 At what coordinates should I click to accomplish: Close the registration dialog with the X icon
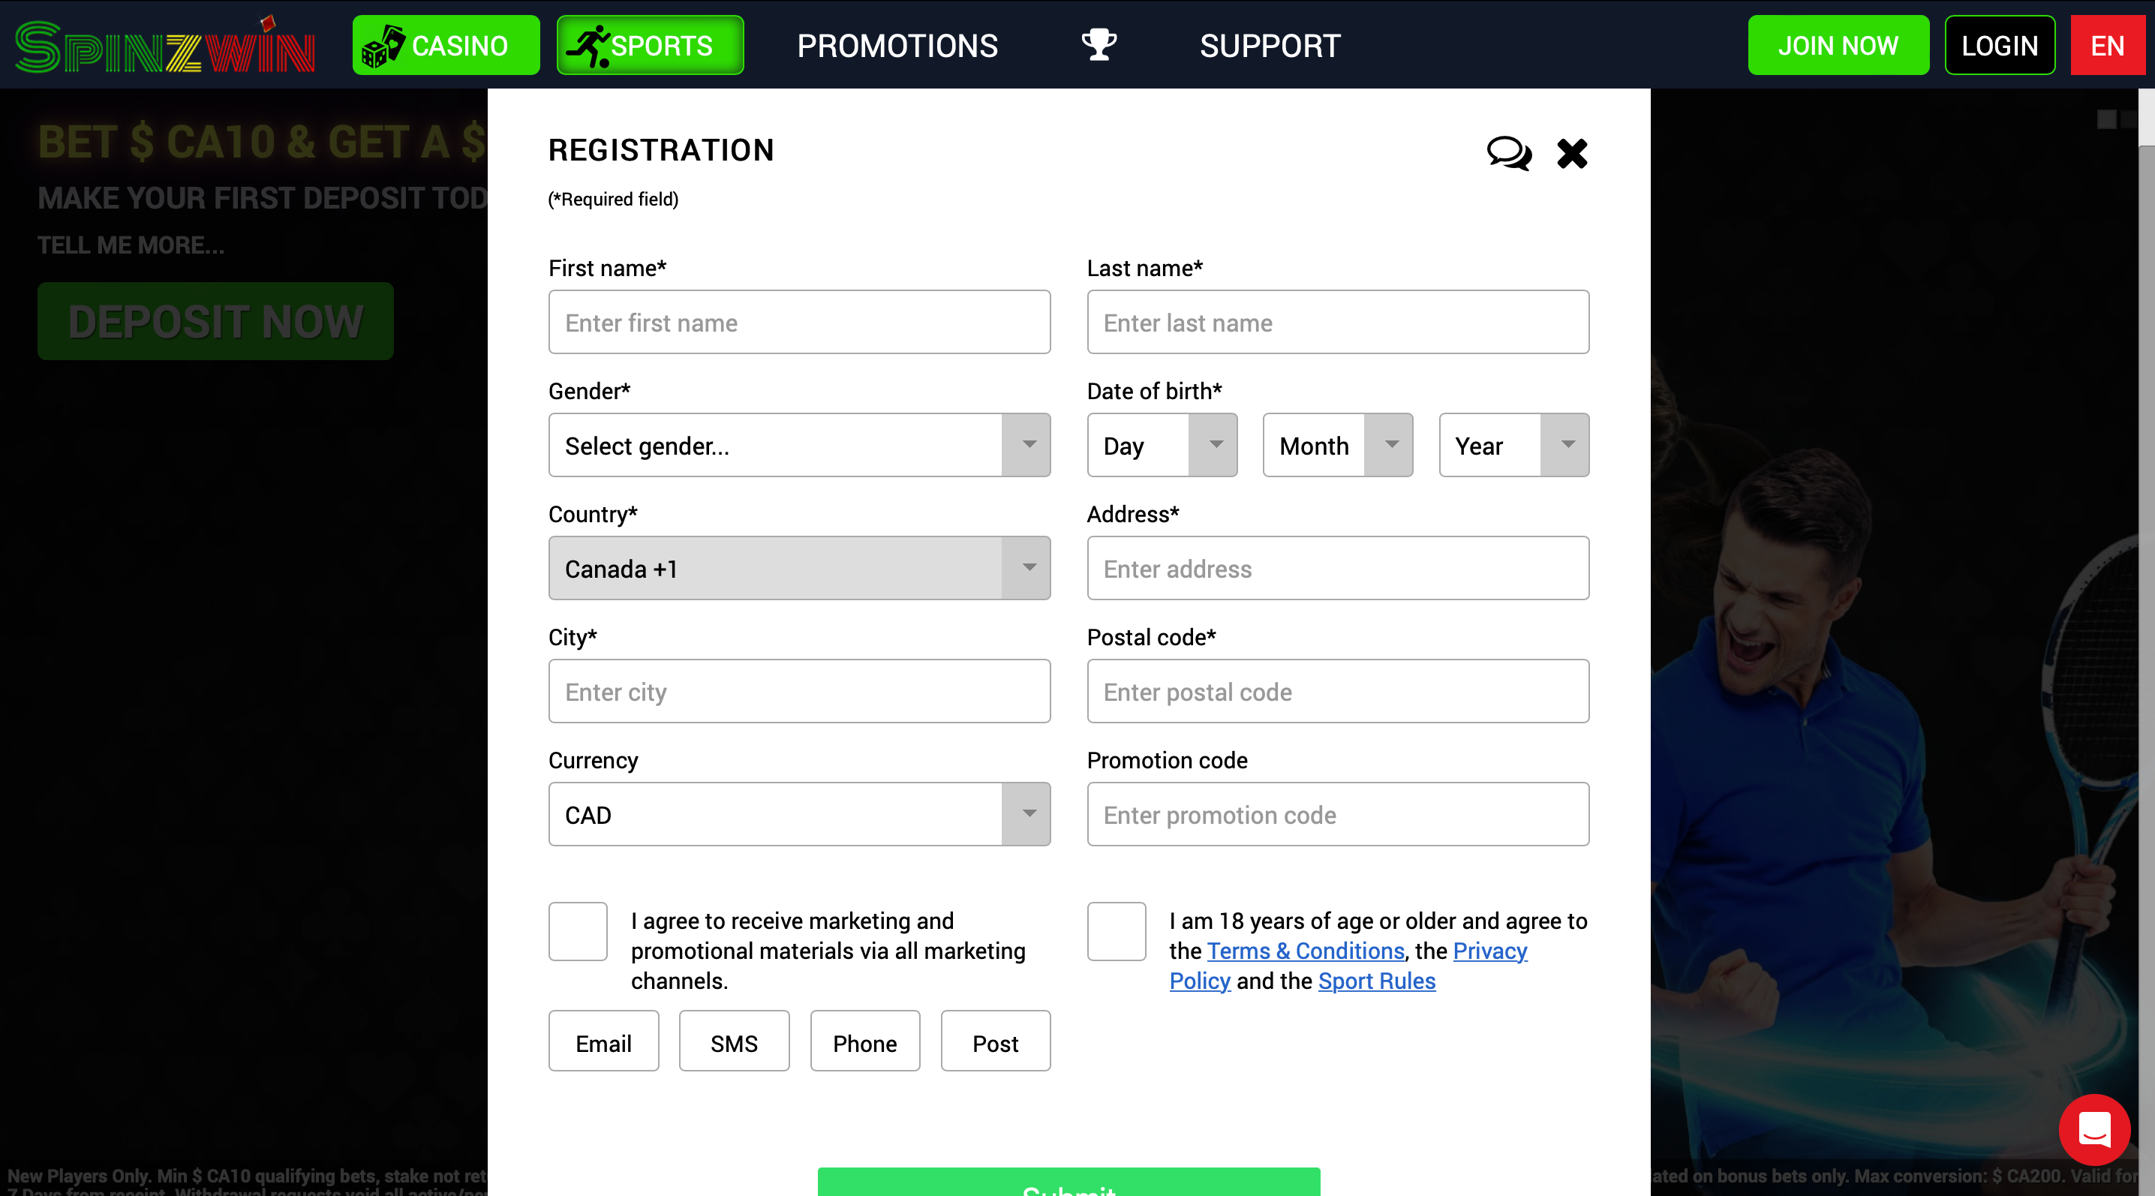click(x=1571, y=154)
